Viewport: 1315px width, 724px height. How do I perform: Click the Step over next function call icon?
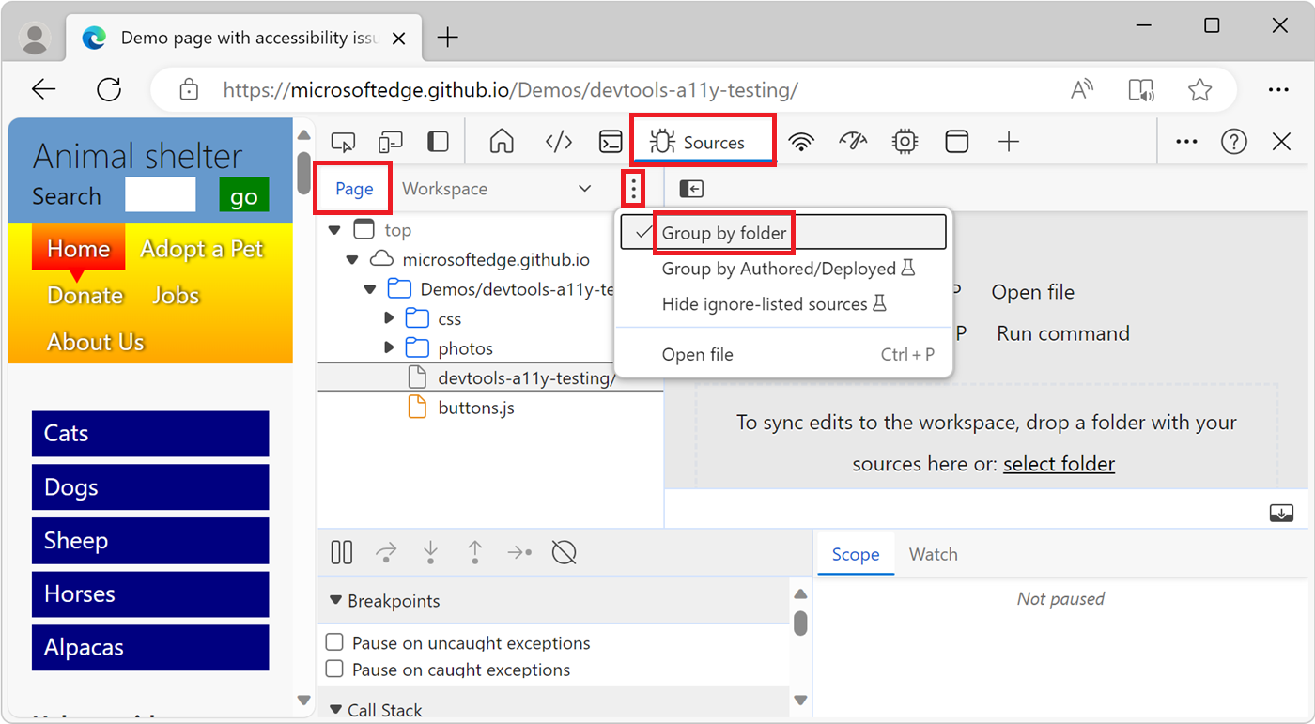coord(386,552)
